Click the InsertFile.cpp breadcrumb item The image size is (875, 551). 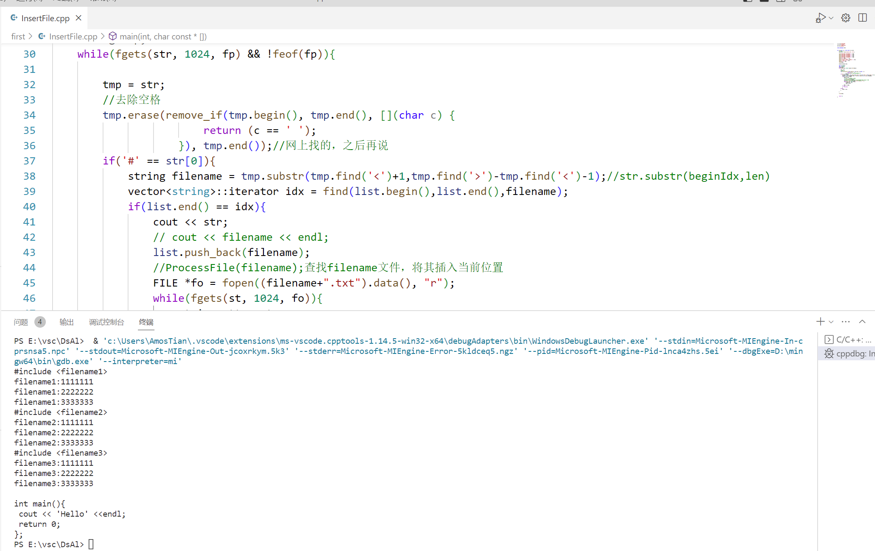coord(73,36)
